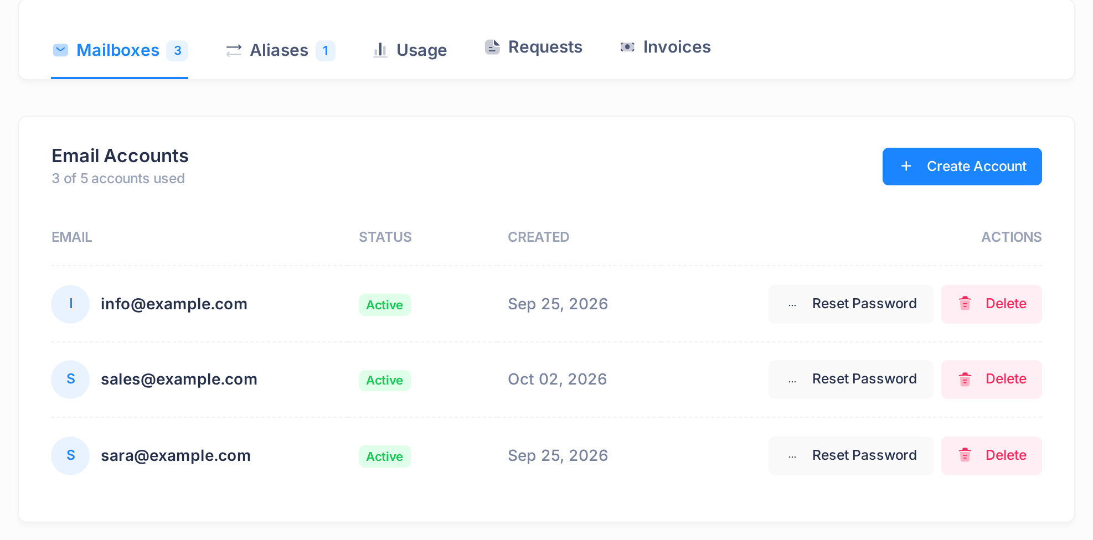This screenshot has height=540, width=1093.
Task: Click dots icon in sara@example.com Reset Password
Action: 792,456
